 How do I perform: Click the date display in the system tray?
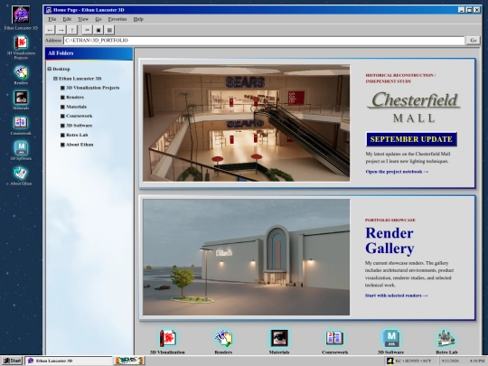pyautogui.click(x=450, y=361)
